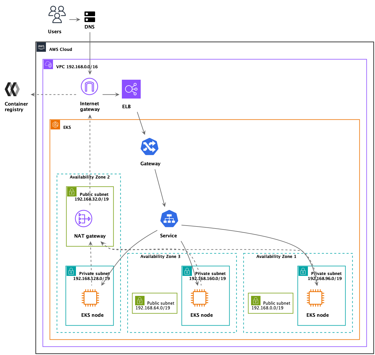Select the AWS Cloud logo badge

point(41,47)
